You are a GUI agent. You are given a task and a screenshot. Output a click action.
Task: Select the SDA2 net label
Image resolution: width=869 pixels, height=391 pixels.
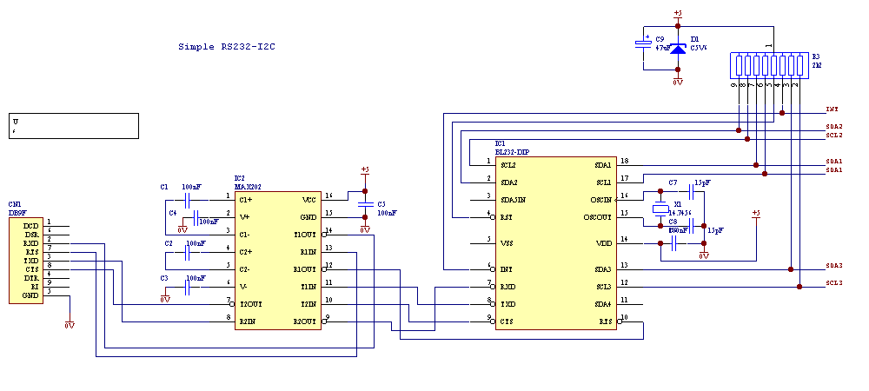(833, 127)
